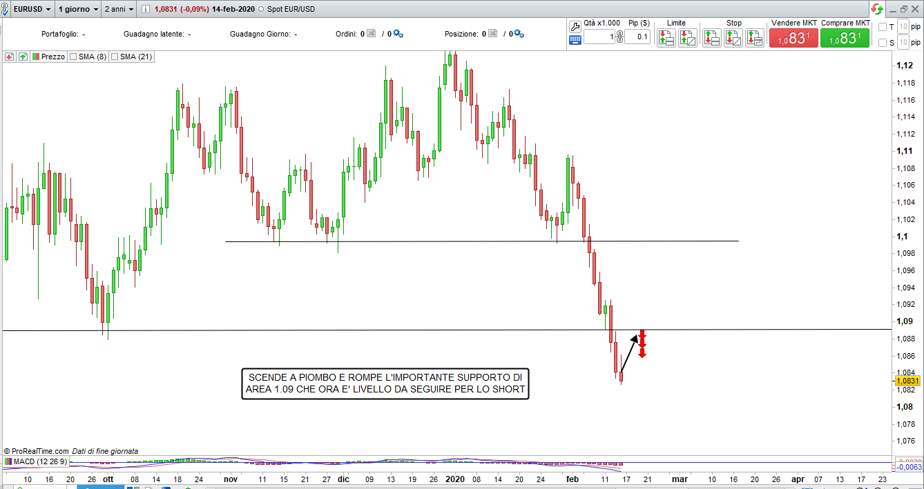
Task: Open the Ordini gear settings
Action: 398,34
